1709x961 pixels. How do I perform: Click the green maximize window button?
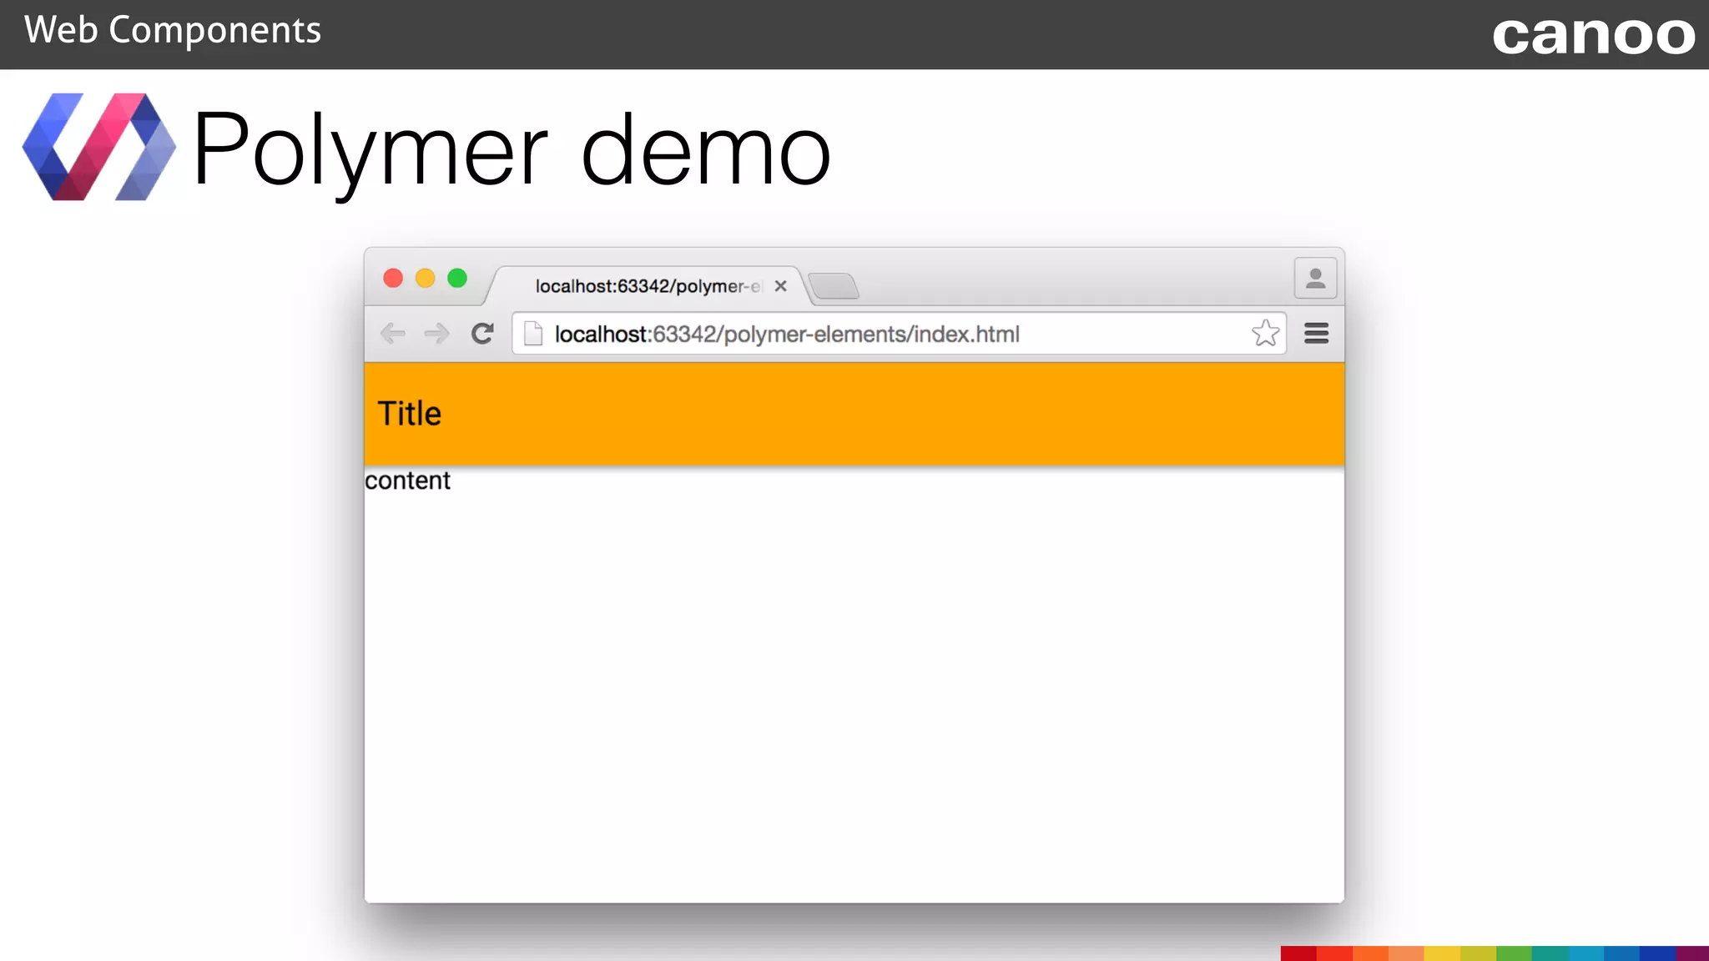click(x=457, y=278)
